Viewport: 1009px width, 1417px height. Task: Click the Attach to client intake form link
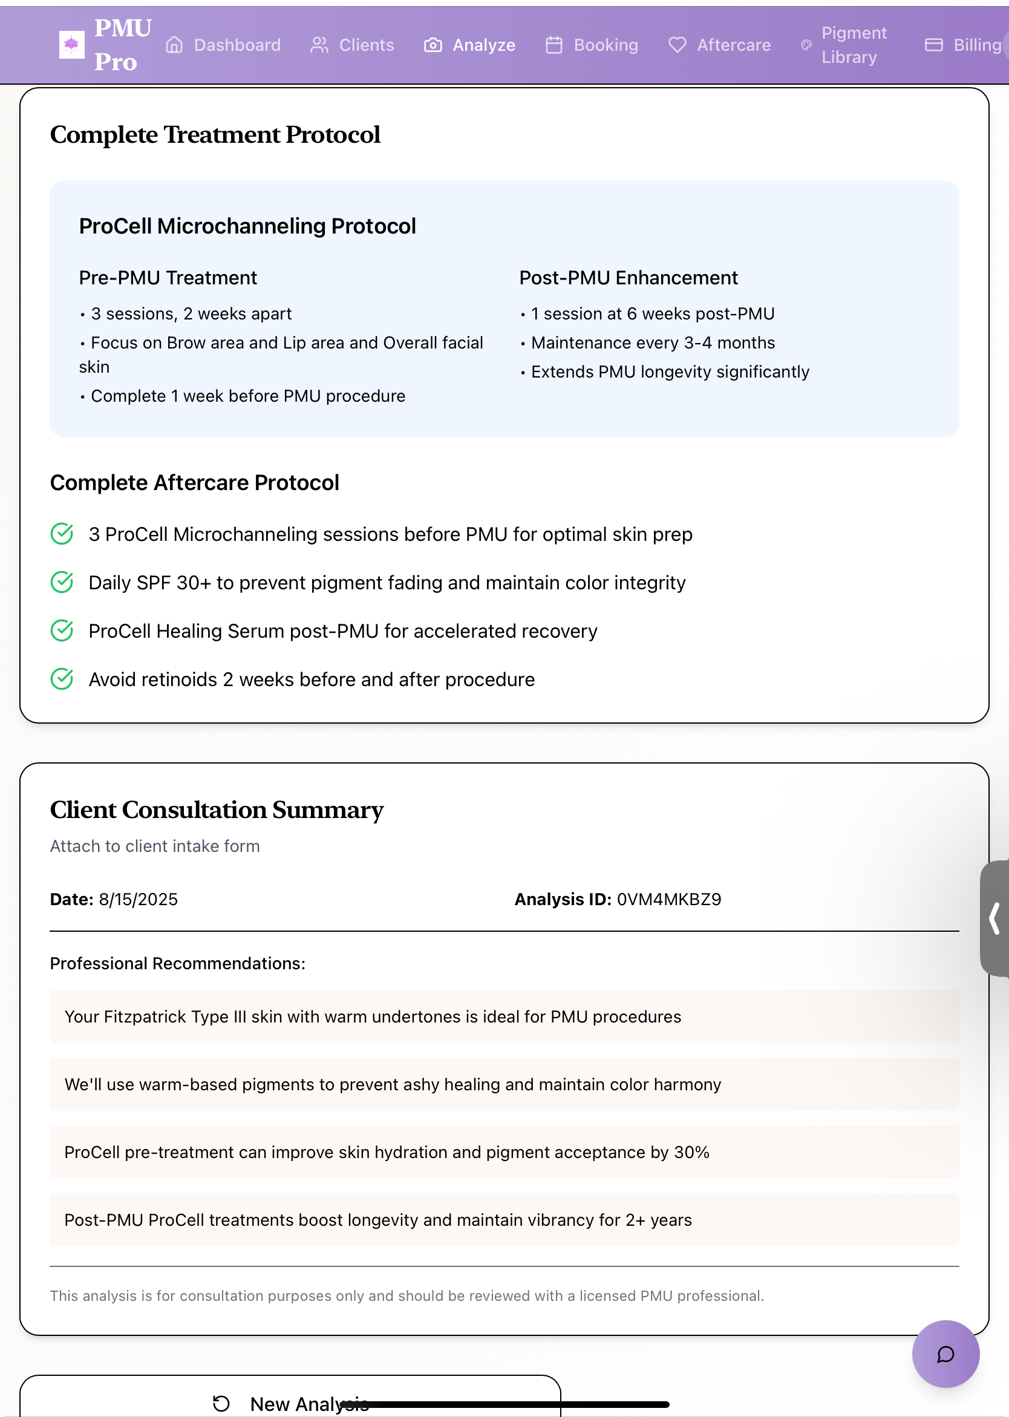click(x=155, y=846)
